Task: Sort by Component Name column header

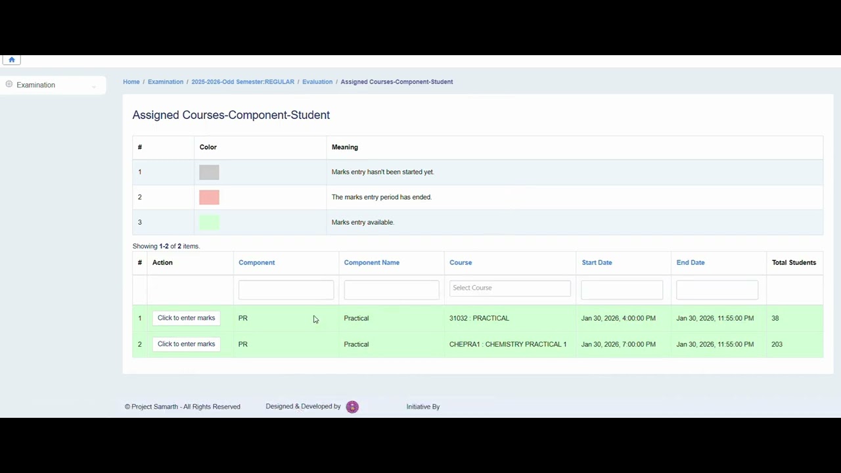Action: (x=372, y=263)
